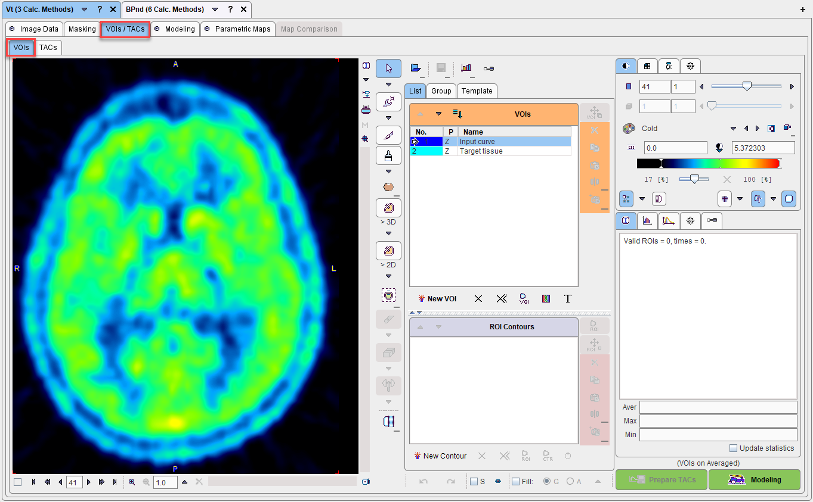Switch to the Masking tab
Image resolution: width=813 pixels, height=502 pixels.
pos(82,29)
